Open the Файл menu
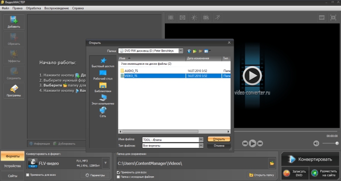Viewport: 341px width, 181px height. [x=5, y=8]
